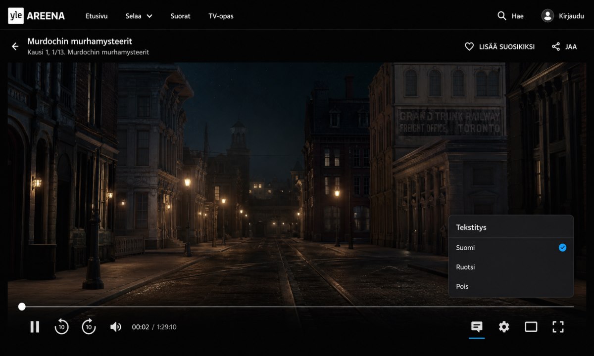Open the Yle Areena logo home link
The width and height of the screenshot is (594, 356).
[36, 16]
